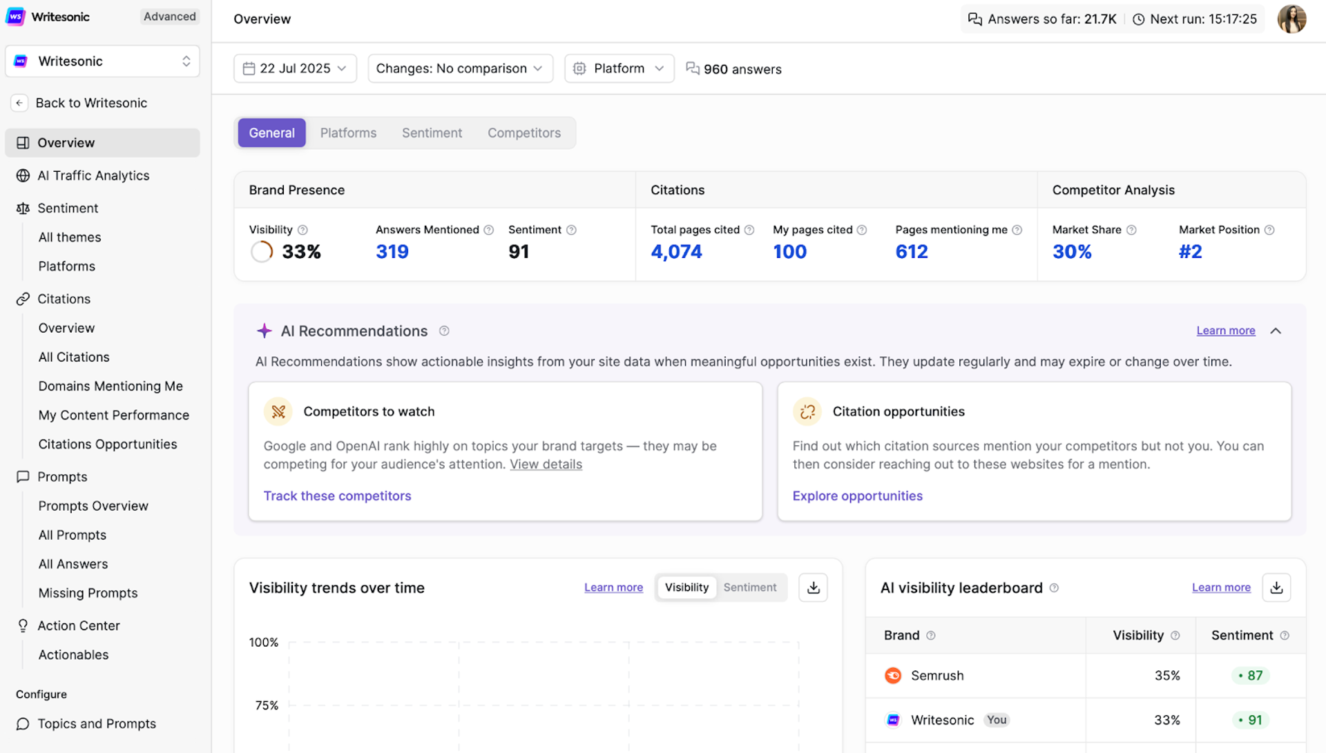Click Learn more beside Visibility trends
This screenshot has width=1326, height=753.
point(613,587)
